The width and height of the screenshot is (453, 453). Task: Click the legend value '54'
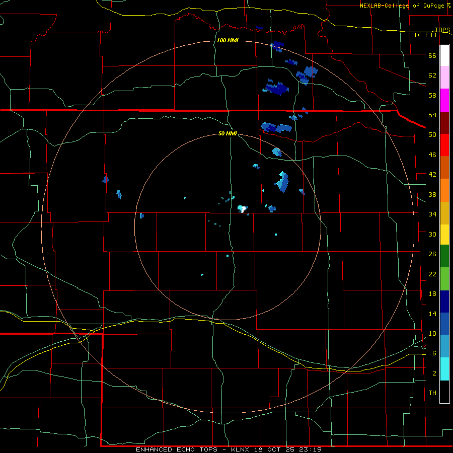tap(432, 115)
